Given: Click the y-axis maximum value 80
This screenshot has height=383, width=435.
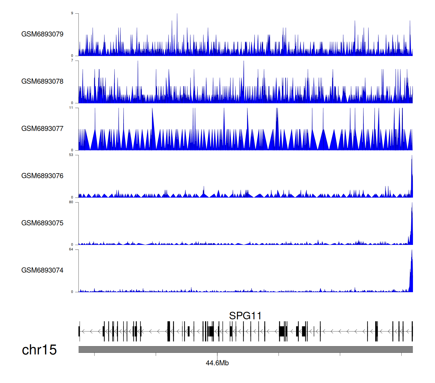Looking at the screenshot, I should (71, 202).
